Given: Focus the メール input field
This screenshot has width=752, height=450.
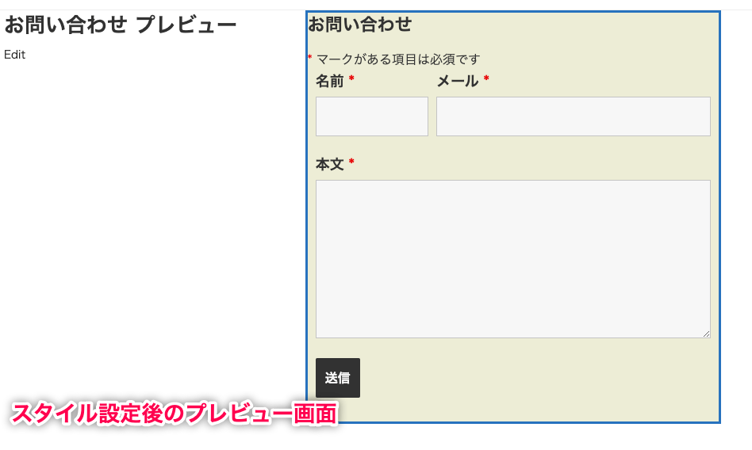Looking at the screenshot, I should tap(573, 116).
